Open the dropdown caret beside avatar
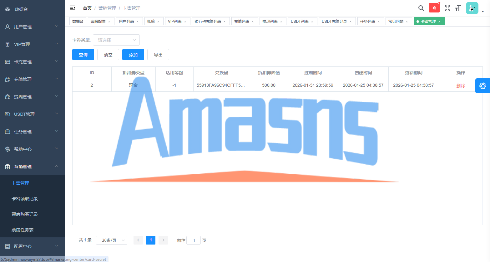The width and height of the screenshot is (490, 262). click(x=483, y=12)
